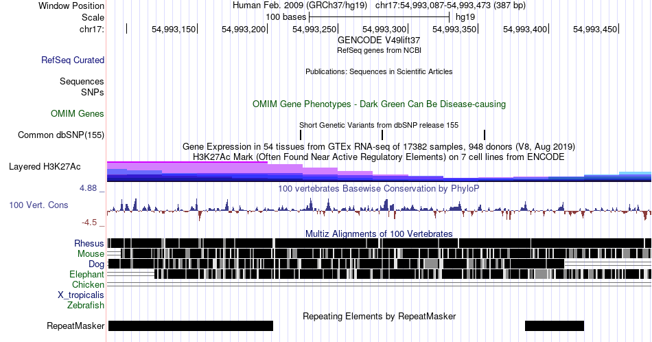Open the RefSeq genes from NCBI title

(x=379, y=50)
